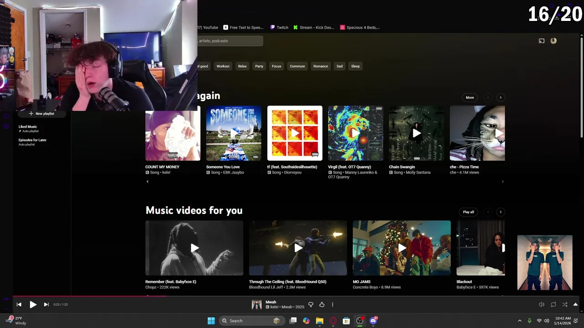Select the Commute mood chip
Image resolution: width=584 pixels, height=328 pixels.
pos(297,66)
